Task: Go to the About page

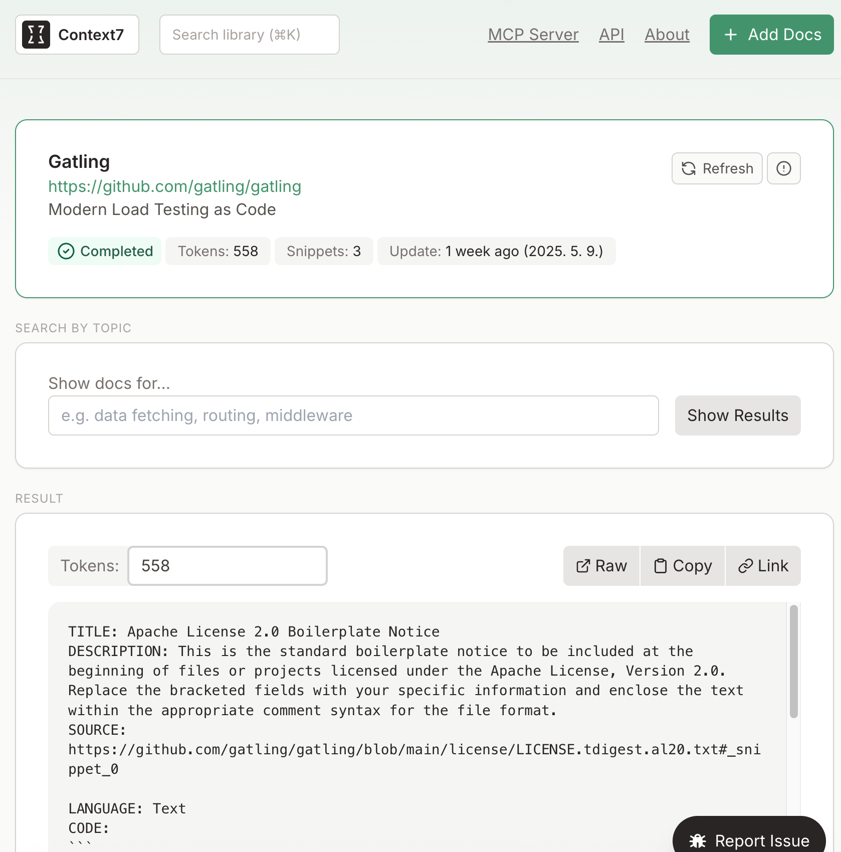Action: pos(667,35)
